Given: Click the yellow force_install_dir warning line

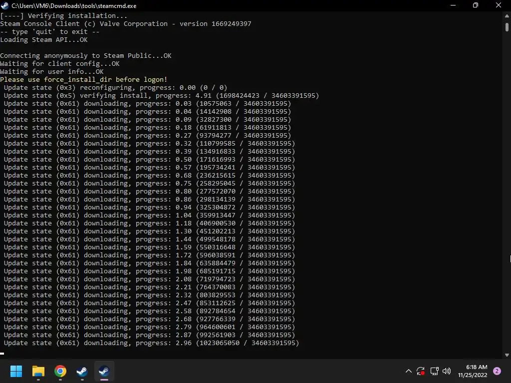Looking at the screenshot, I should 83,80.
